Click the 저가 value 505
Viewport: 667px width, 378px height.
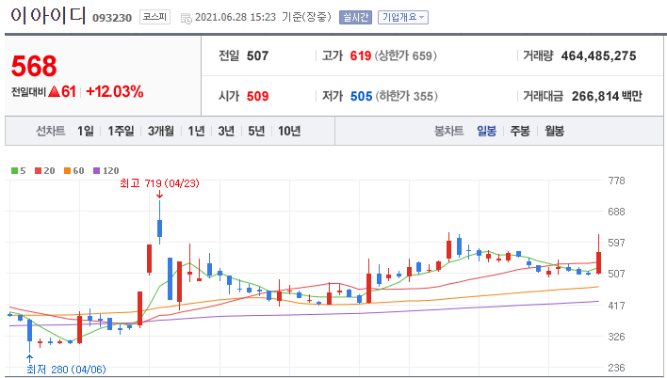(x=361, y=96)
